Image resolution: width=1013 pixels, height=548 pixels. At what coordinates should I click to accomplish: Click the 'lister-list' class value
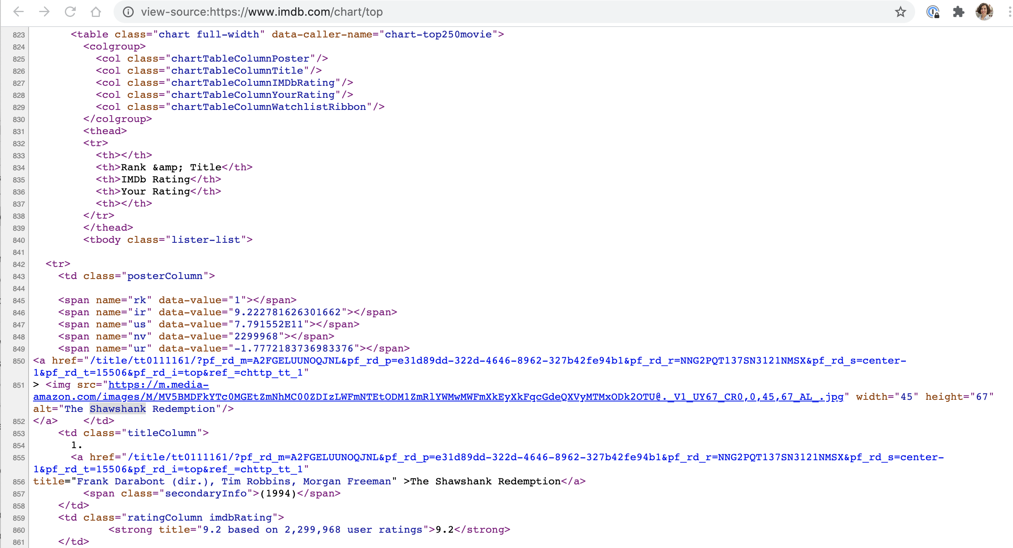205,240
